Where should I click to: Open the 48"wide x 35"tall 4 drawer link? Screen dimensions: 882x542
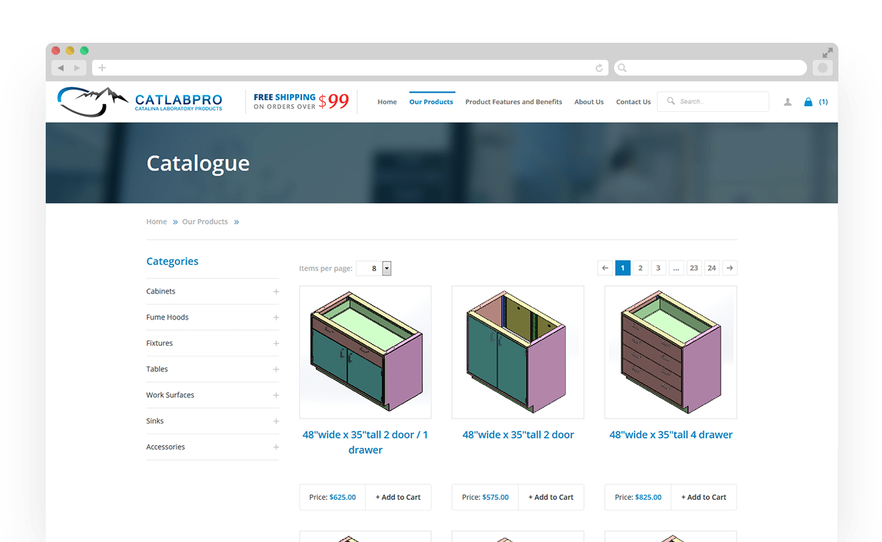pos(671,434)
